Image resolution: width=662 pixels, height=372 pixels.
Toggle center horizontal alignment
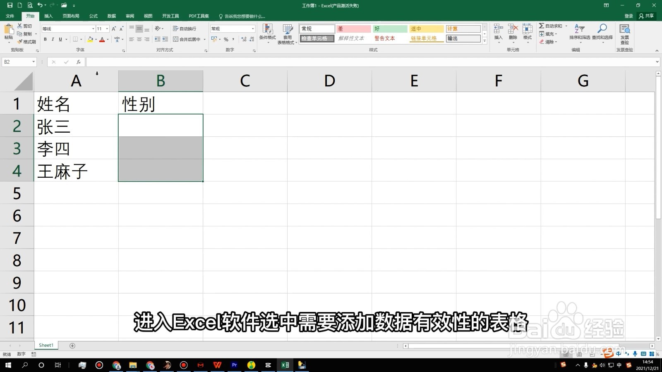click(139, 39)
